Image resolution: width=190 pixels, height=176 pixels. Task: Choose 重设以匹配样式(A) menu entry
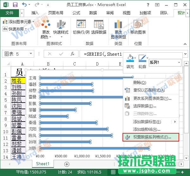(151, 90)
